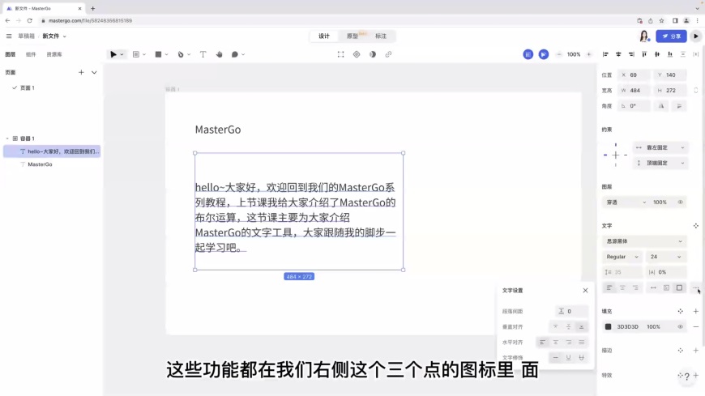705x396 pixels.
Task: Click the half-circle mask icon
Action: [x=373, y=54]
